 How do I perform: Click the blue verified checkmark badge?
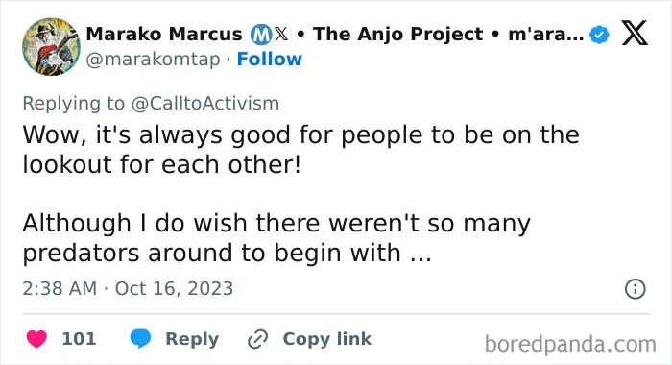coord(599,35)
